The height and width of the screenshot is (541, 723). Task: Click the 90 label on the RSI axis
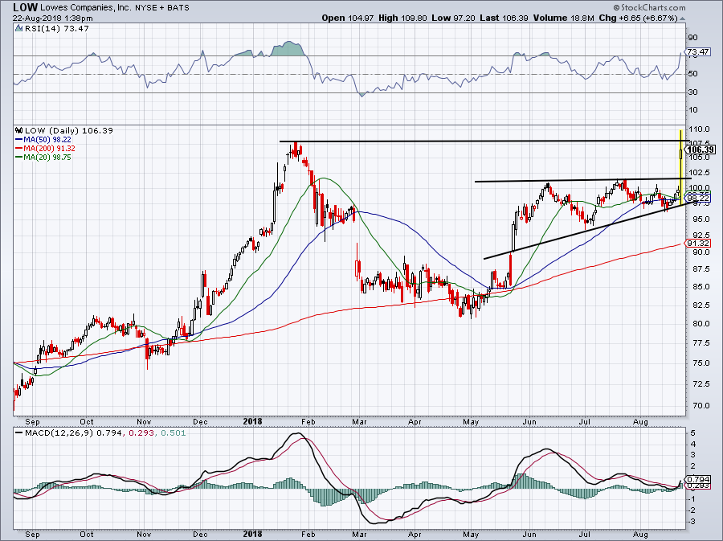[692, 37]
